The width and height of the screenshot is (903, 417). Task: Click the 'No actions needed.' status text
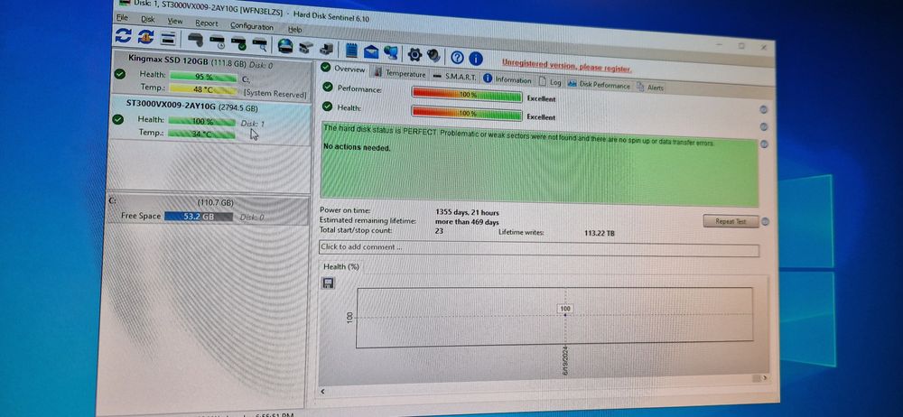pyautogui.click(x=357, y=147)
